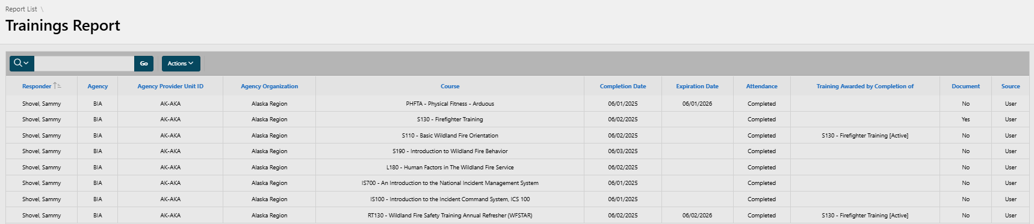Open the search column selector magnifier dropdown
Screen dimensions: 1034x224
pyautogui.click(x=22, y=63)
